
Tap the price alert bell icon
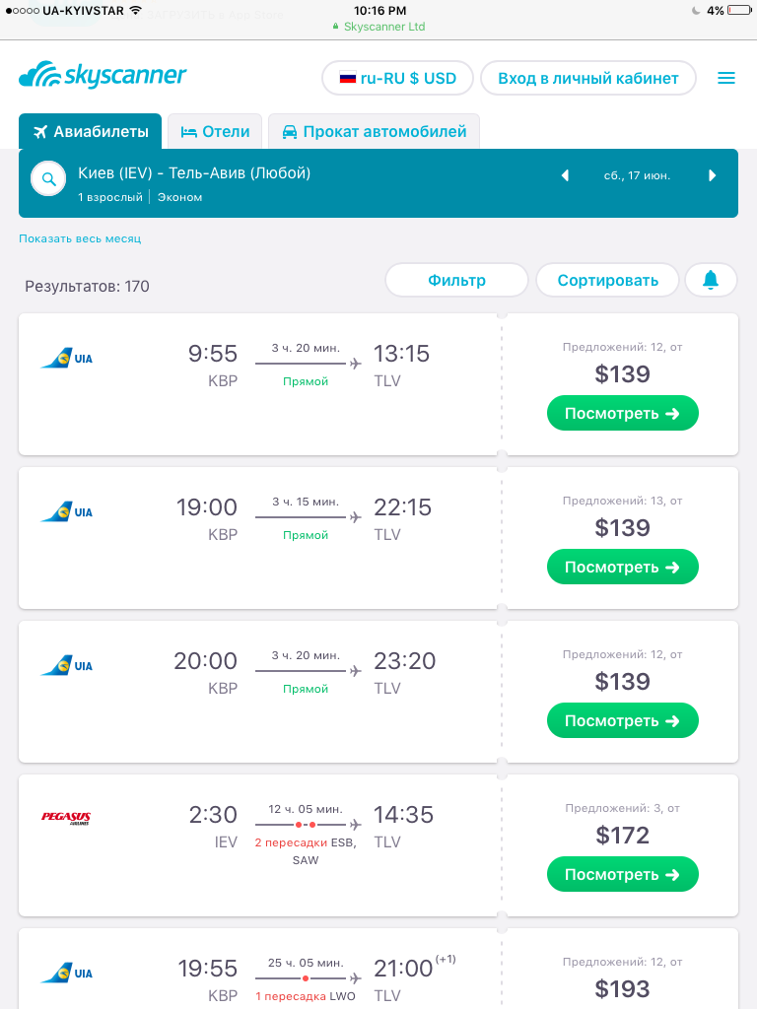(x=711, y=280)
